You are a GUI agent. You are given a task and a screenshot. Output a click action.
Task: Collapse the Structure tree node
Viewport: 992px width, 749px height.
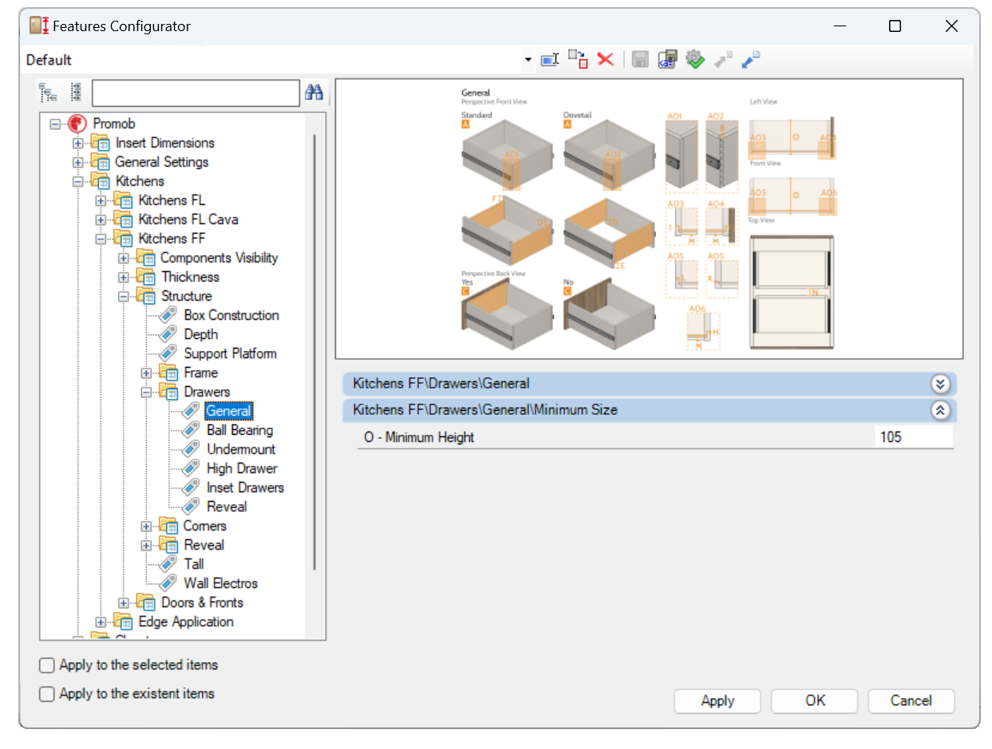coord(123,296)
